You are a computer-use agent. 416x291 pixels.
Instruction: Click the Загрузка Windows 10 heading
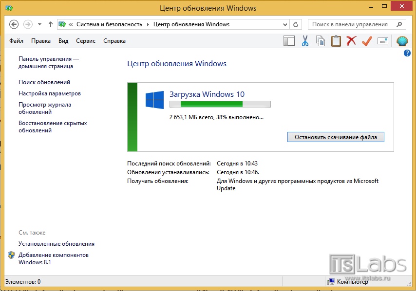pos(207,94)
